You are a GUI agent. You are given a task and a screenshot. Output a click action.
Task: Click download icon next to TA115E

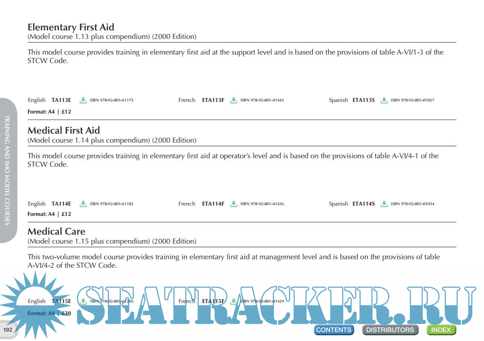(x=83, y=301)
